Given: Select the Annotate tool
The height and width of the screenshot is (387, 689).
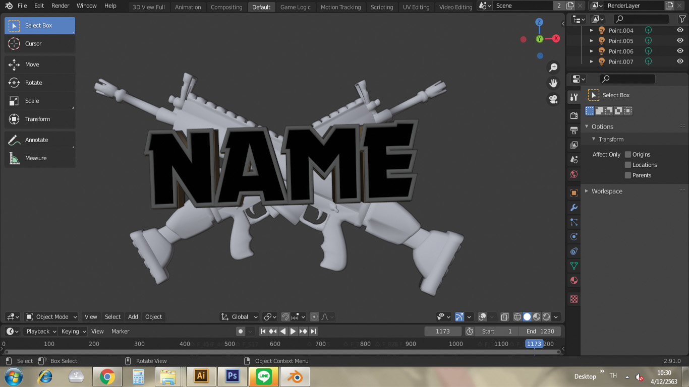Looking at the screenshot, I should click(36, 140).
